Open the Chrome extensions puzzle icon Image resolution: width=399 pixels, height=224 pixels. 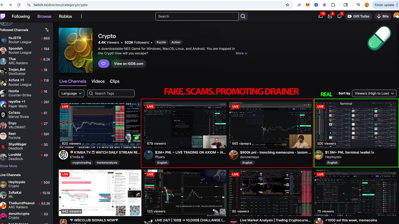coord(333,5)
